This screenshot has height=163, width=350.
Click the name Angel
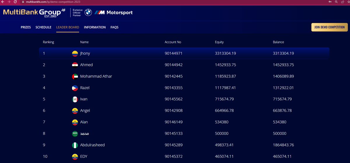85,111
